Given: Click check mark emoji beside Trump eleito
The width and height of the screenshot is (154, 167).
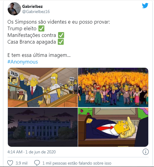Looking at the screenshot, I should [x=41, y=28].
